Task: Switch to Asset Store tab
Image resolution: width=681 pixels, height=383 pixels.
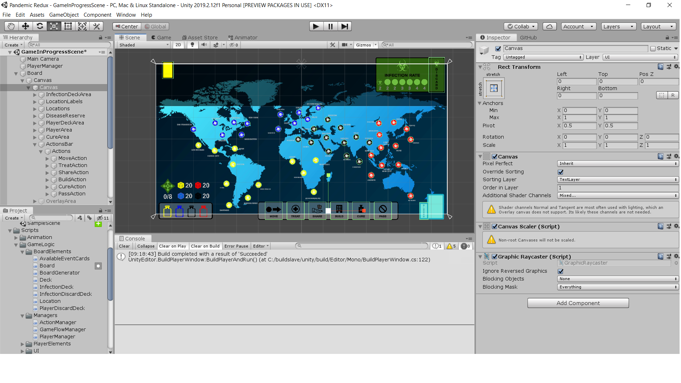Action: click(x=200, y=38)
